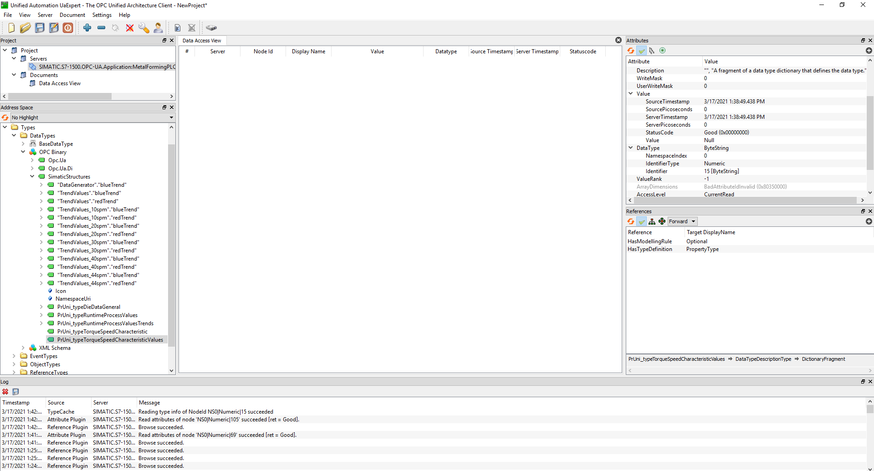This screenshot has width=874, height=471.
Task: Click the red X disconnect server icon
Action: (130, 28)
